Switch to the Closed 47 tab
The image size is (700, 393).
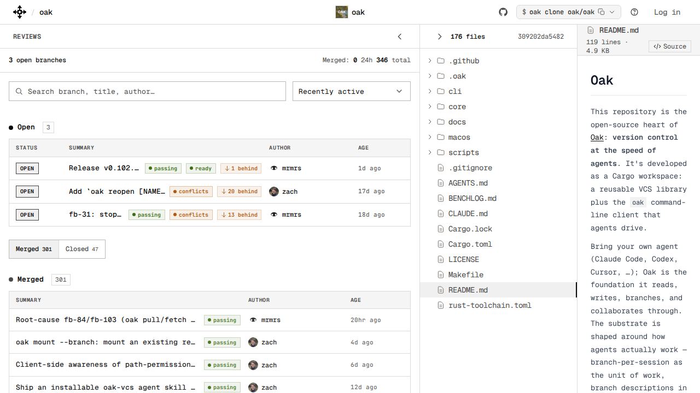82,249
